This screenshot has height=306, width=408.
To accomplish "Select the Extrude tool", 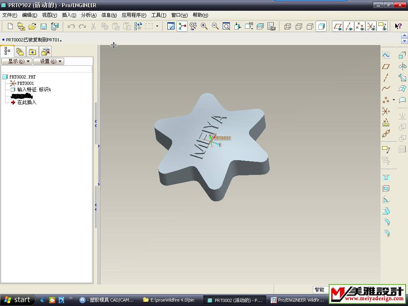I will [402, 55].
